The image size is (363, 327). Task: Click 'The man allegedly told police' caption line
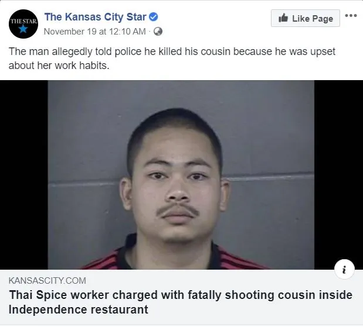(172, 51)
